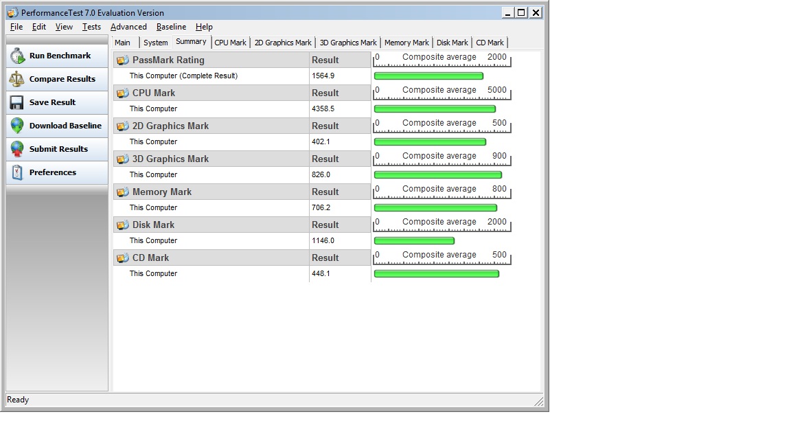Click the Submit Results button

tap(57, 149)
